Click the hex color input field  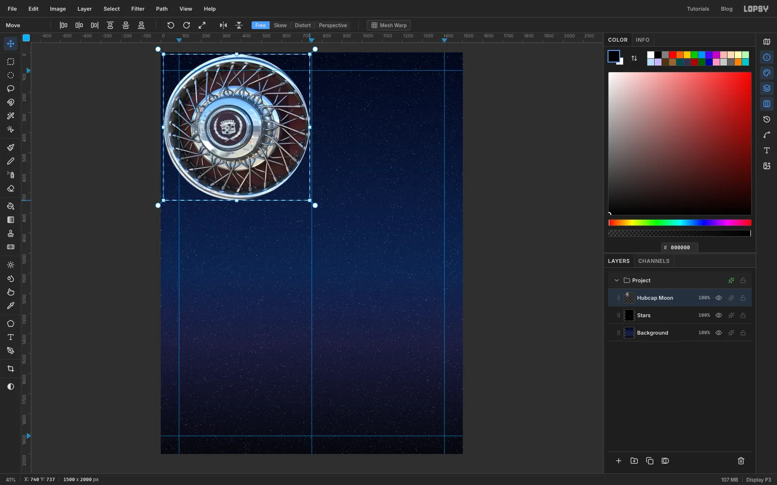680,247
